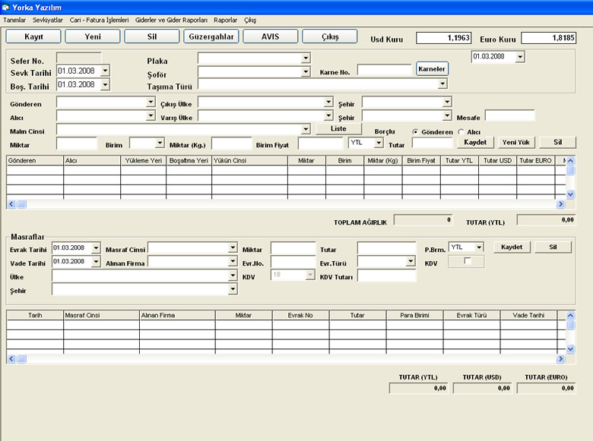The height and width of the screenshot is (441, 593).
Task: Open the Tanımlar menu
Action: tap(14, 20)
